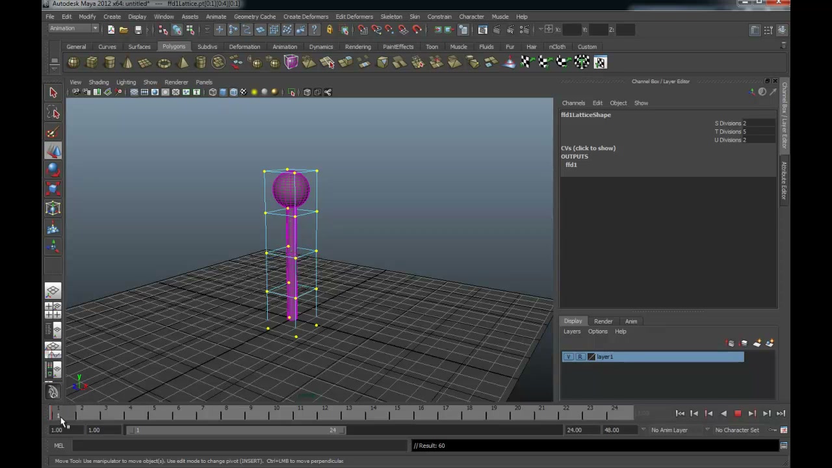The height and width of the screenshot is (468, 832).
Task: Expand CVs (click to show)
Action: tap(588, 148)
